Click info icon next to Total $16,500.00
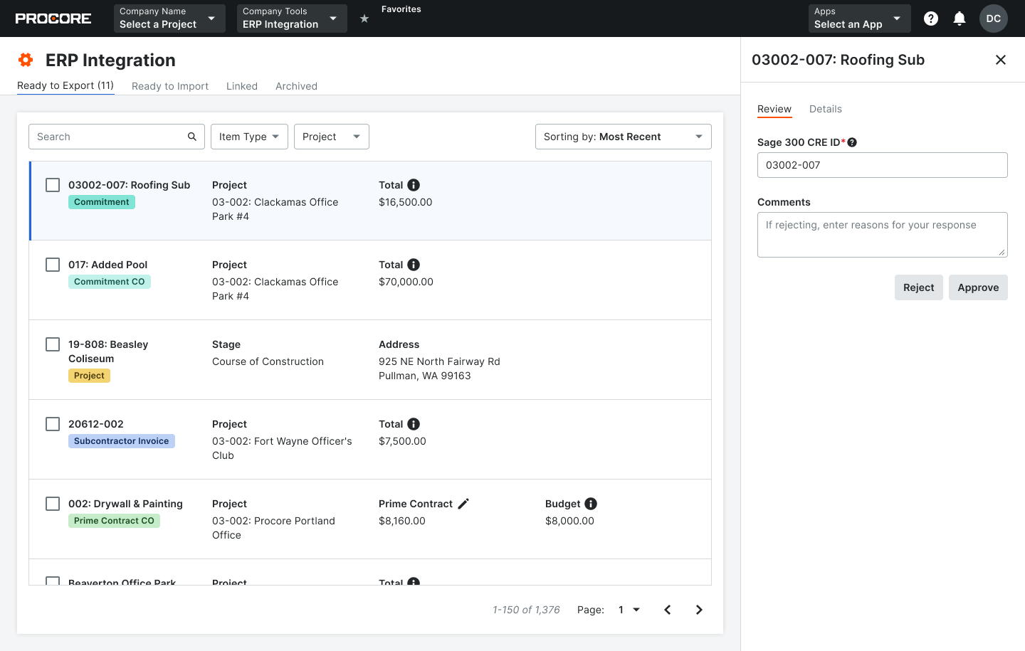The width and height of the screenshot is (1025, 651). 414,185
